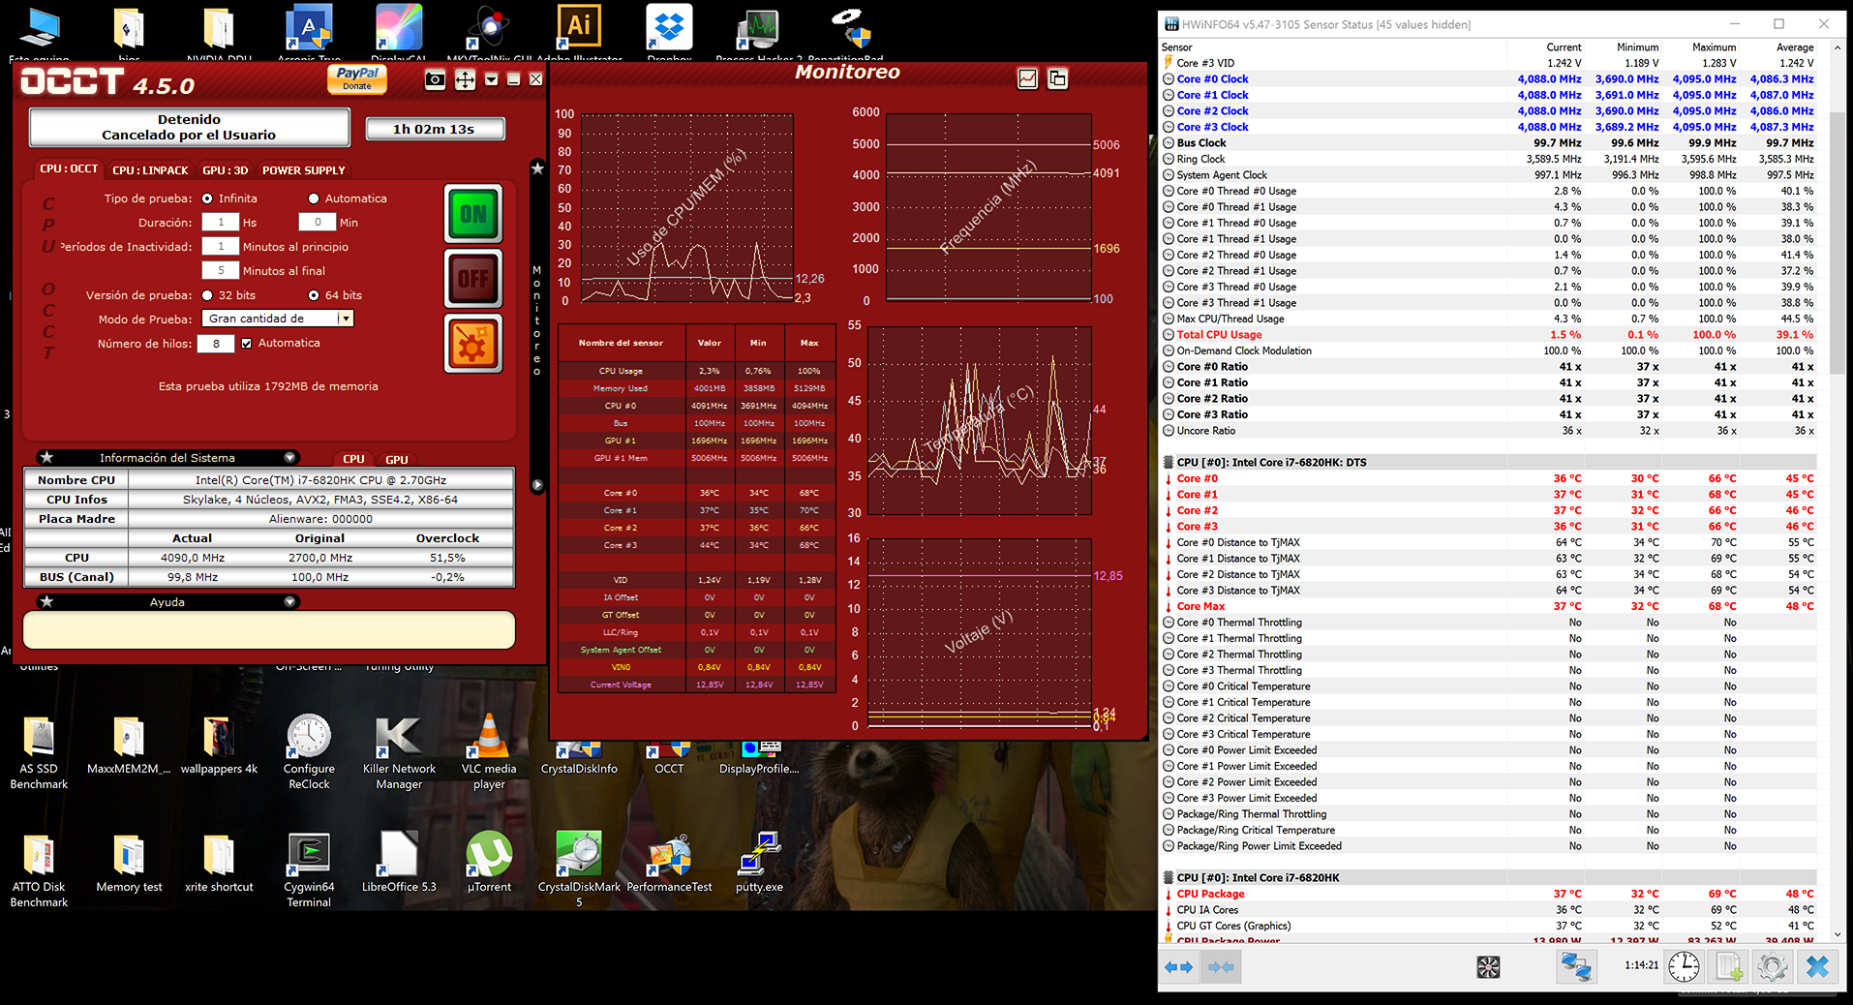
Task: Open HWiNFO remote network computers icon
Action: coord(1576,966)
